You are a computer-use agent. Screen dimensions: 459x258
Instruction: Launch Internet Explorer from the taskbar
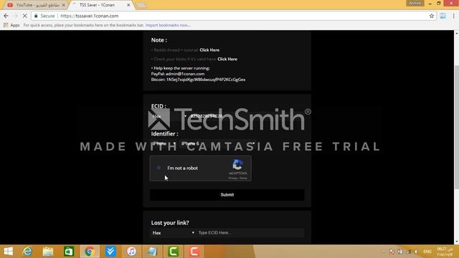pyautogui.click(x=27, y=252)
